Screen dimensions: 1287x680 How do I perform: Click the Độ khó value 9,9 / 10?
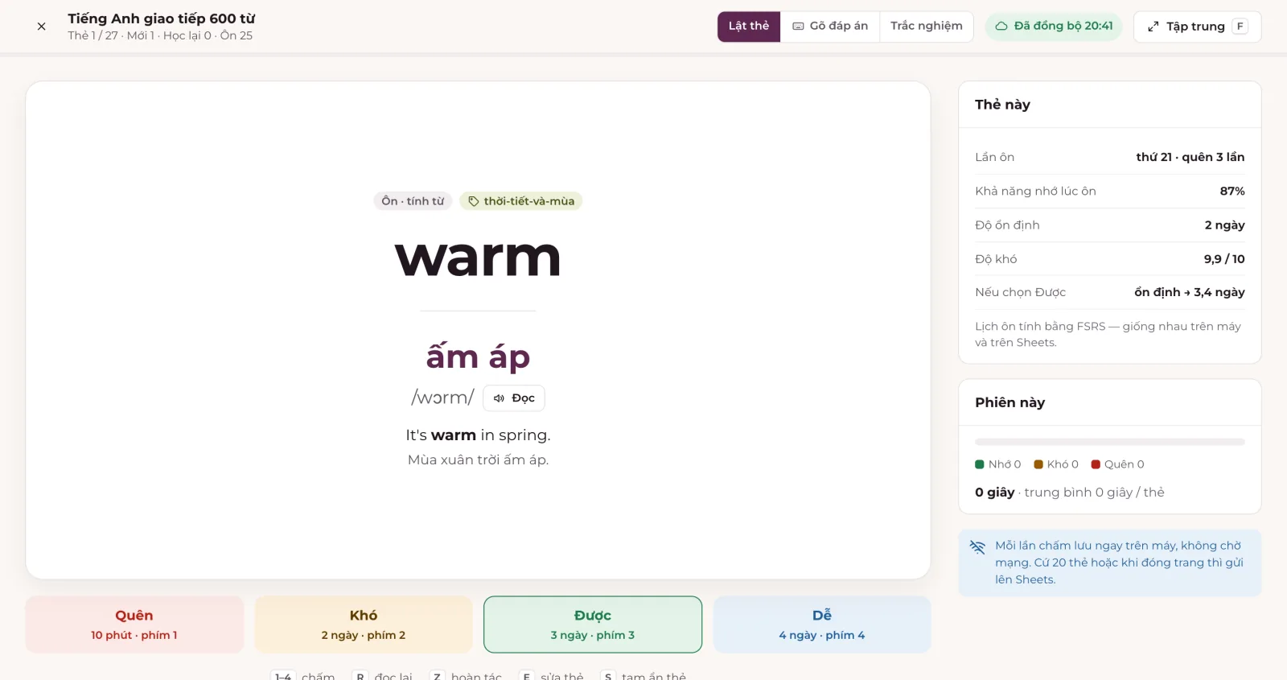[1224, 259]
